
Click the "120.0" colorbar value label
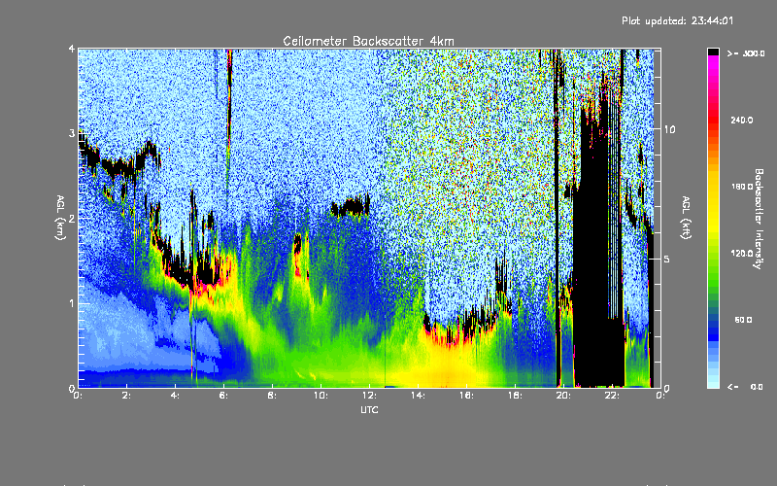point(742,254)
